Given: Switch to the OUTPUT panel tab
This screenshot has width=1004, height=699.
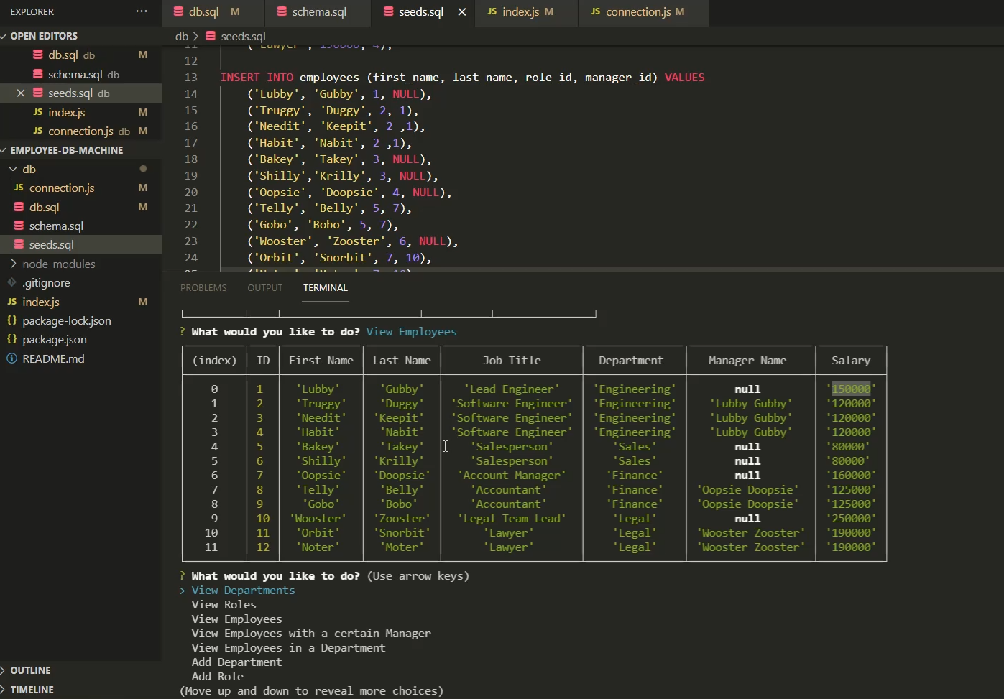Looking at the screenshot, I should [264, 287].
